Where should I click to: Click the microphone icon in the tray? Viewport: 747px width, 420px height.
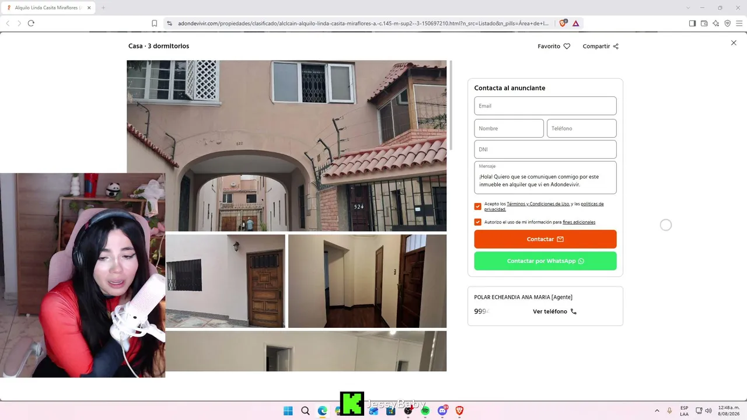[x=669, y=411]
